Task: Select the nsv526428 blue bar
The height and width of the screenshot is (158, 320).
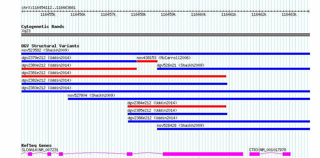Action: pyautogui.click(x=233, y=129)
